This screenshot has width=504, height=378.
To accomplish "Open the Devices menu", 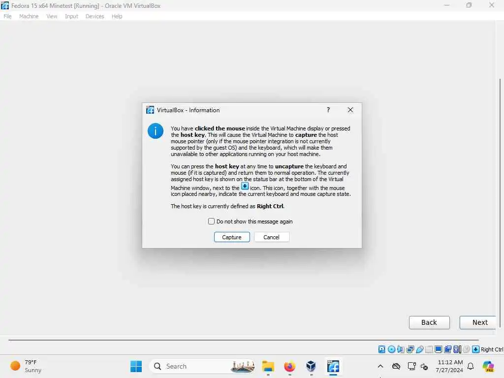I will click(x=94, y=16).
